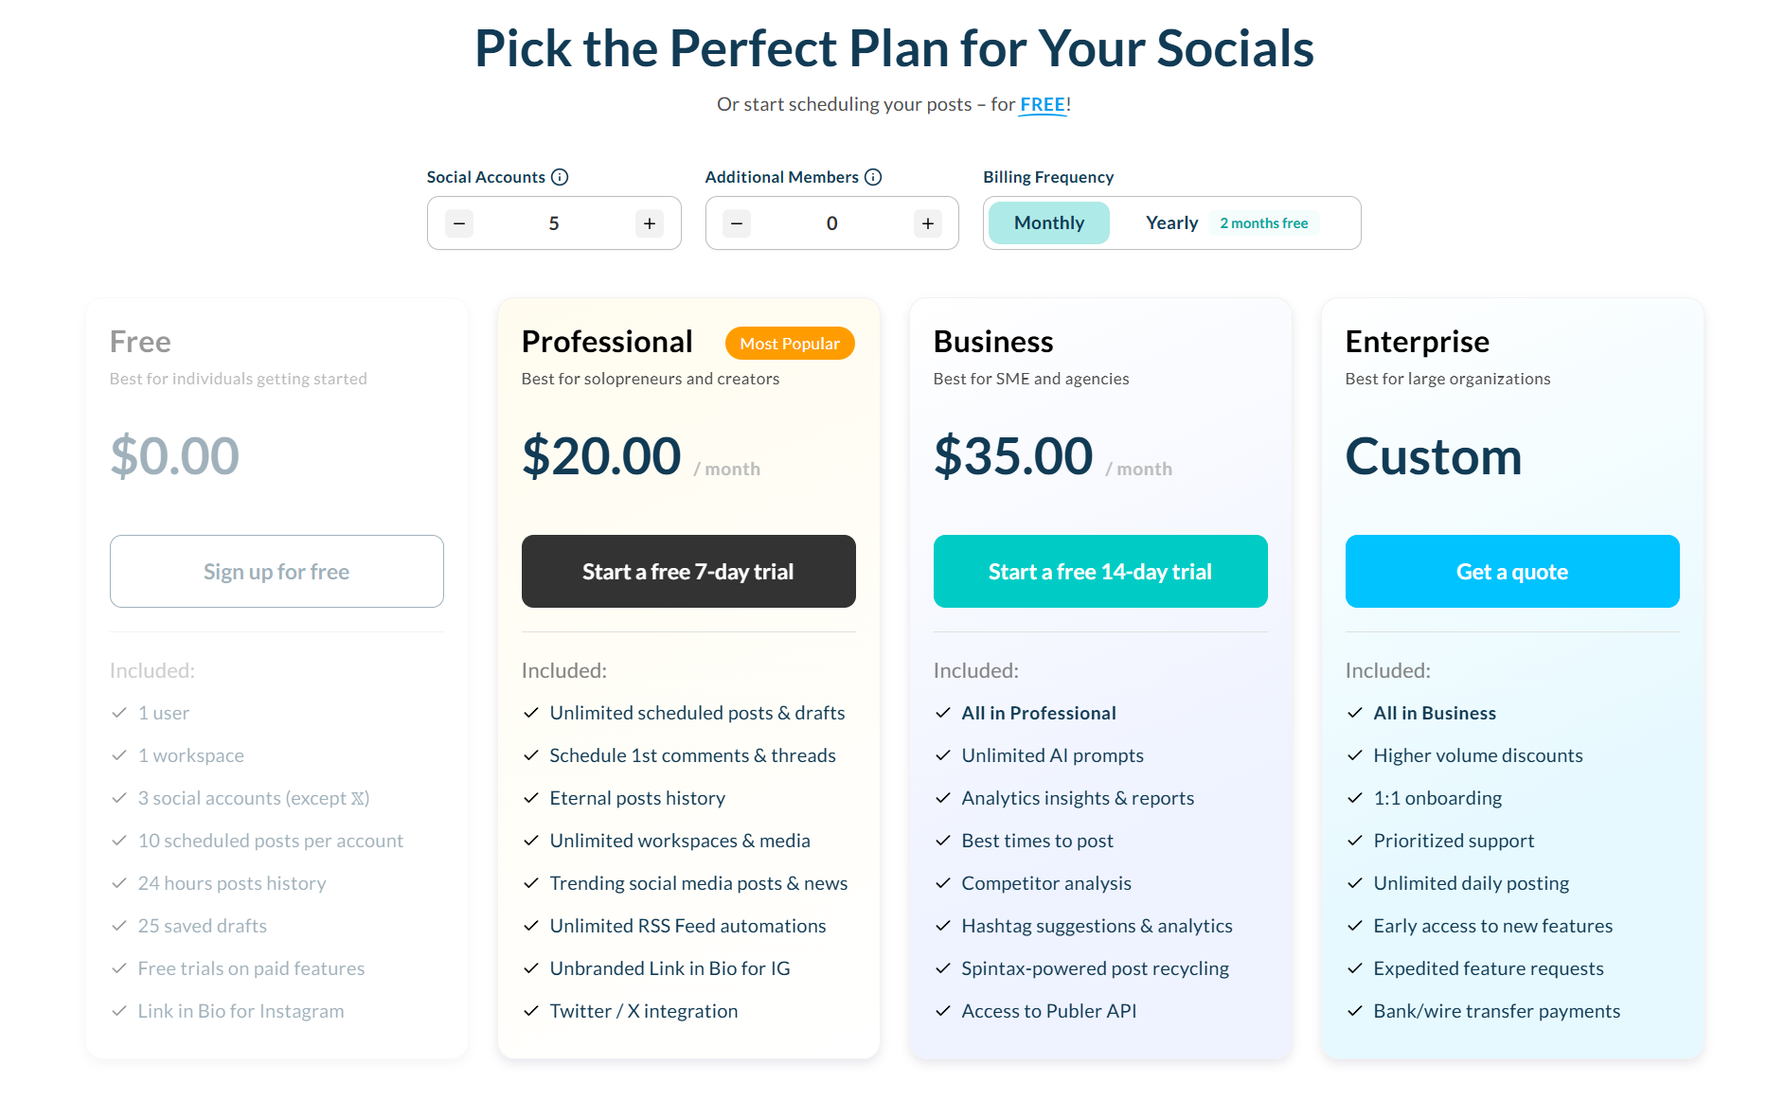The height and width of the screenshot is (1100, 1785).
Task: Open the FREE scheduling link
Action: click(x=1043, y=105)
